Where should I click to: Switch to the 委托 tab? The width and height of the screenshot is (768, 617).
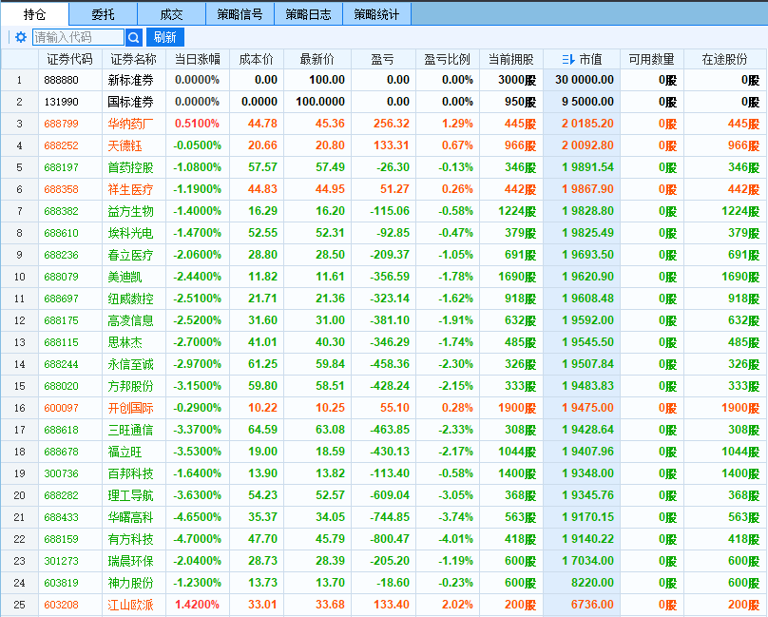(104, 14)
